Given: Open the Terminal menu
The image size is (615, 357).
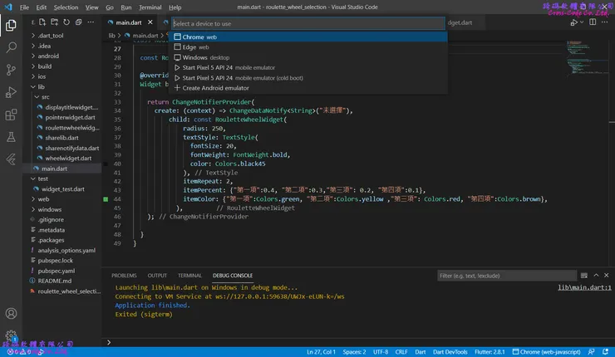Looking at the screenshot, I should click(150, 7).
